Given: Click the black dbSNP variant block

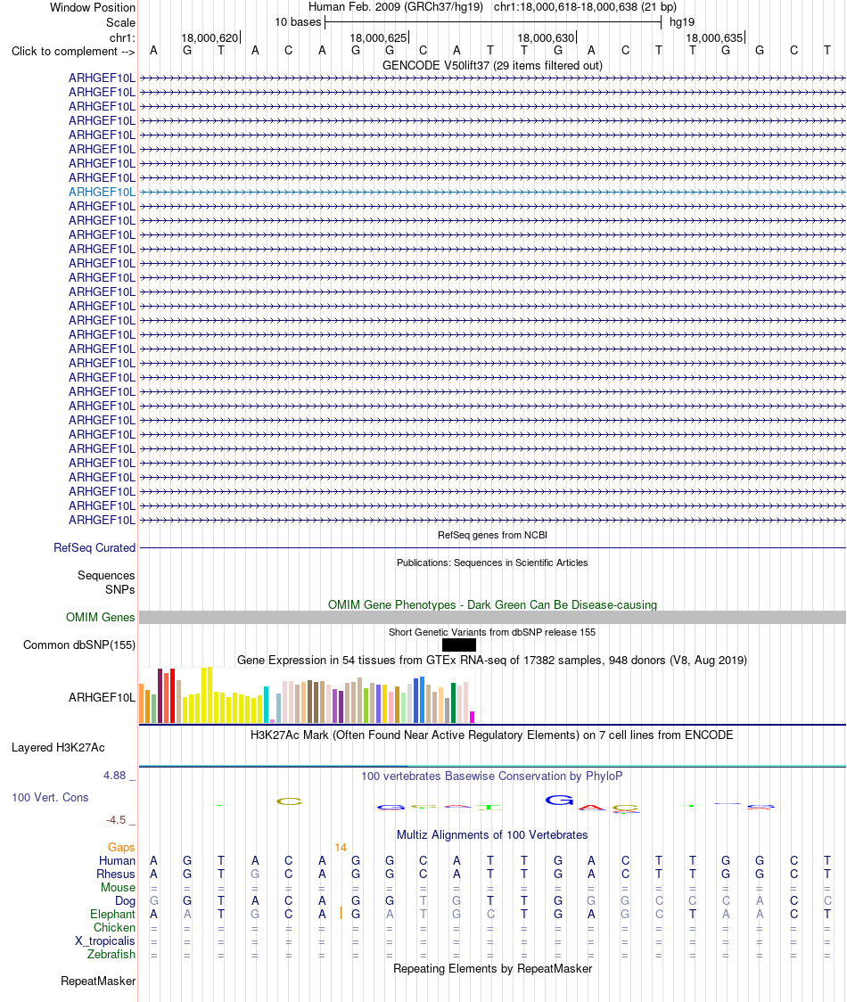Looking at the screenshot, I should 459,645.
